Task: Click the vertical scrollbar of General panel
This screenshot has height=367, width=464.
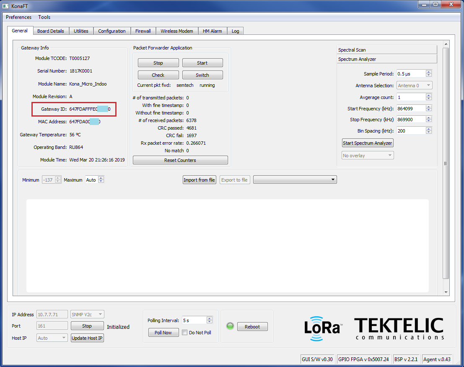Action: coord(446,164)
